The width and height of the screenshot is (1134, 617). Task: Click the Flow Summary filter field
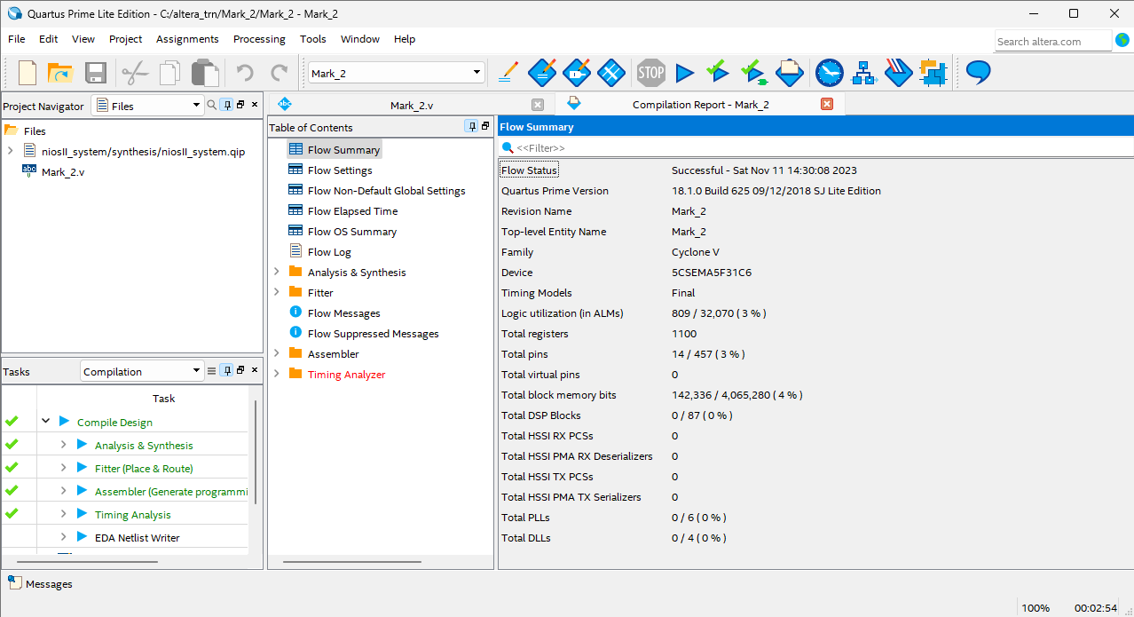[816, 147]
